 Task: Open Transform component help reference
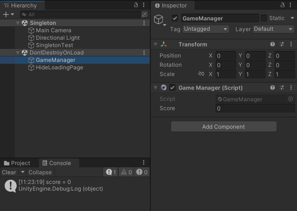coord(273,44)
